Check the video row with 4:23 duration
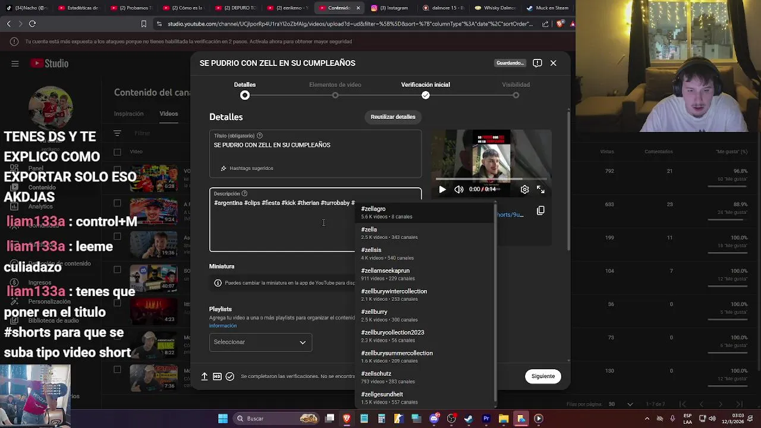The width and height of the screenshot is (761, 428). (x=117, y=303)
